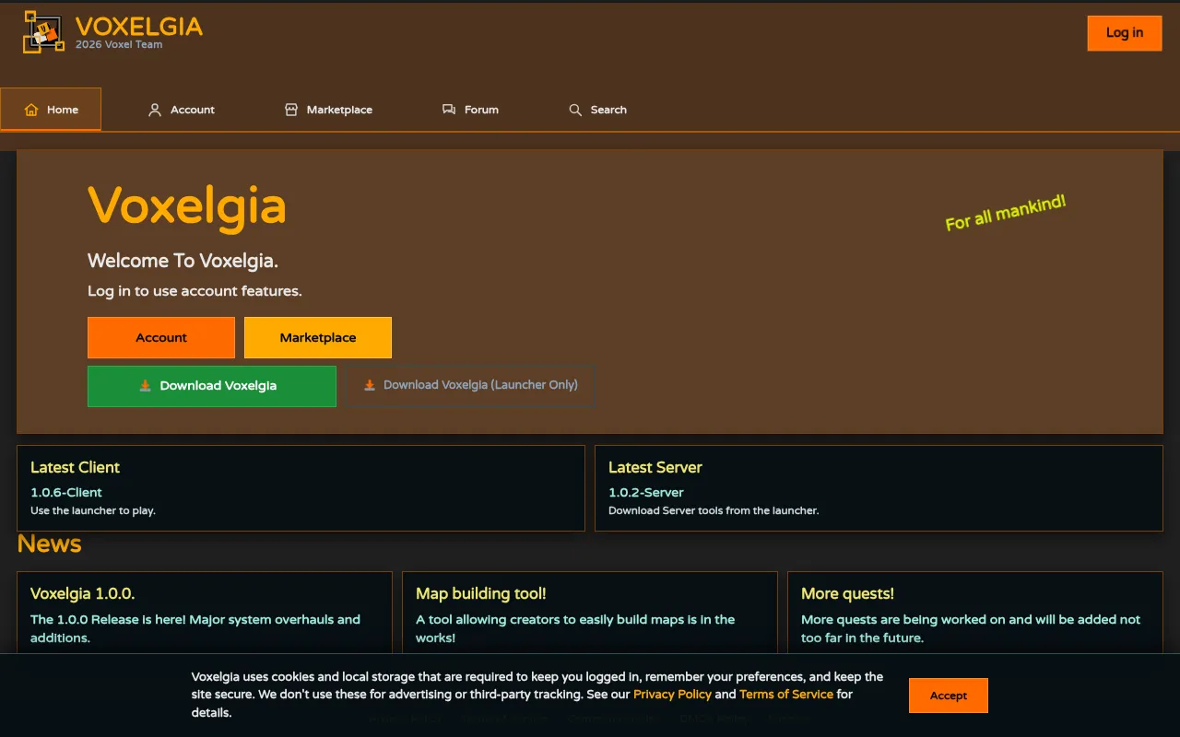Click "The 1.0.0 Release is here!" description

(195, 628)
